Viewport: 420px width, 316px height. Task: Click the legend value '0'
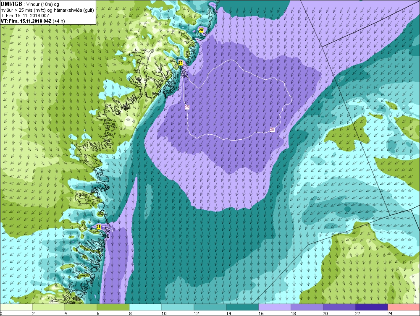click(x=1, y=313)
